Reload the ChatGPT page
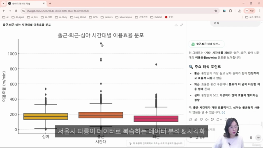Image resolution: width=263 pixels, height=148 pixels. tap(16, 11)
